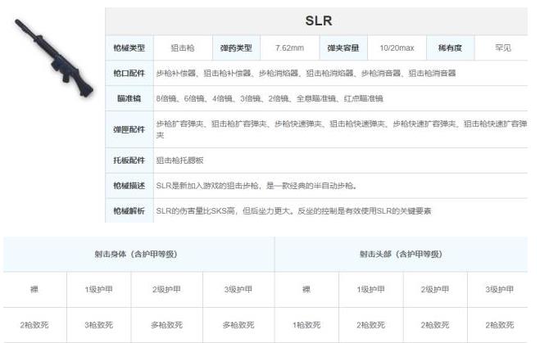540x343 pixels.
Task: Click the SLR title header
Action: point(318,20)
